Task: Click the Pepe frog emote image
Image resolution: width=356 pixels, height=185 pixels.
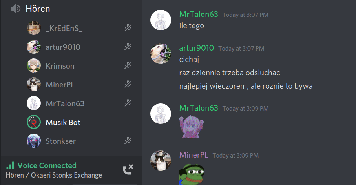Action: [x=192, y=174]
